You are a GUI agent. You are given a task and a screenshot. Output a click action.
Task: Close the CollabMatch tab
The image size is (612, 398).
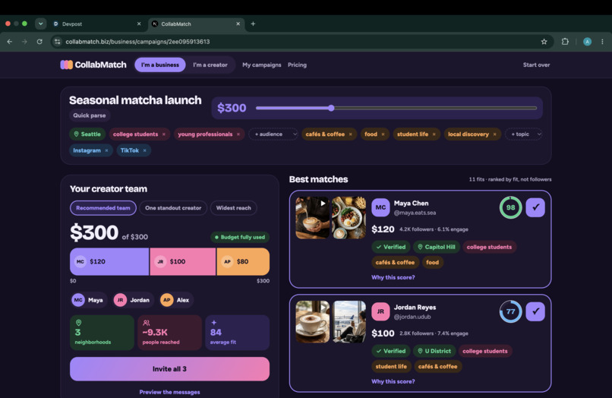pyautogui.click(x=238, y=24)
